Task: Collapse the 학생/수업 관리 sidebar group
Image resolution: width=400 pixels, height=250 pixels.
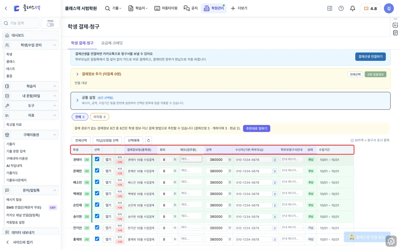Action: coord(30,45)
